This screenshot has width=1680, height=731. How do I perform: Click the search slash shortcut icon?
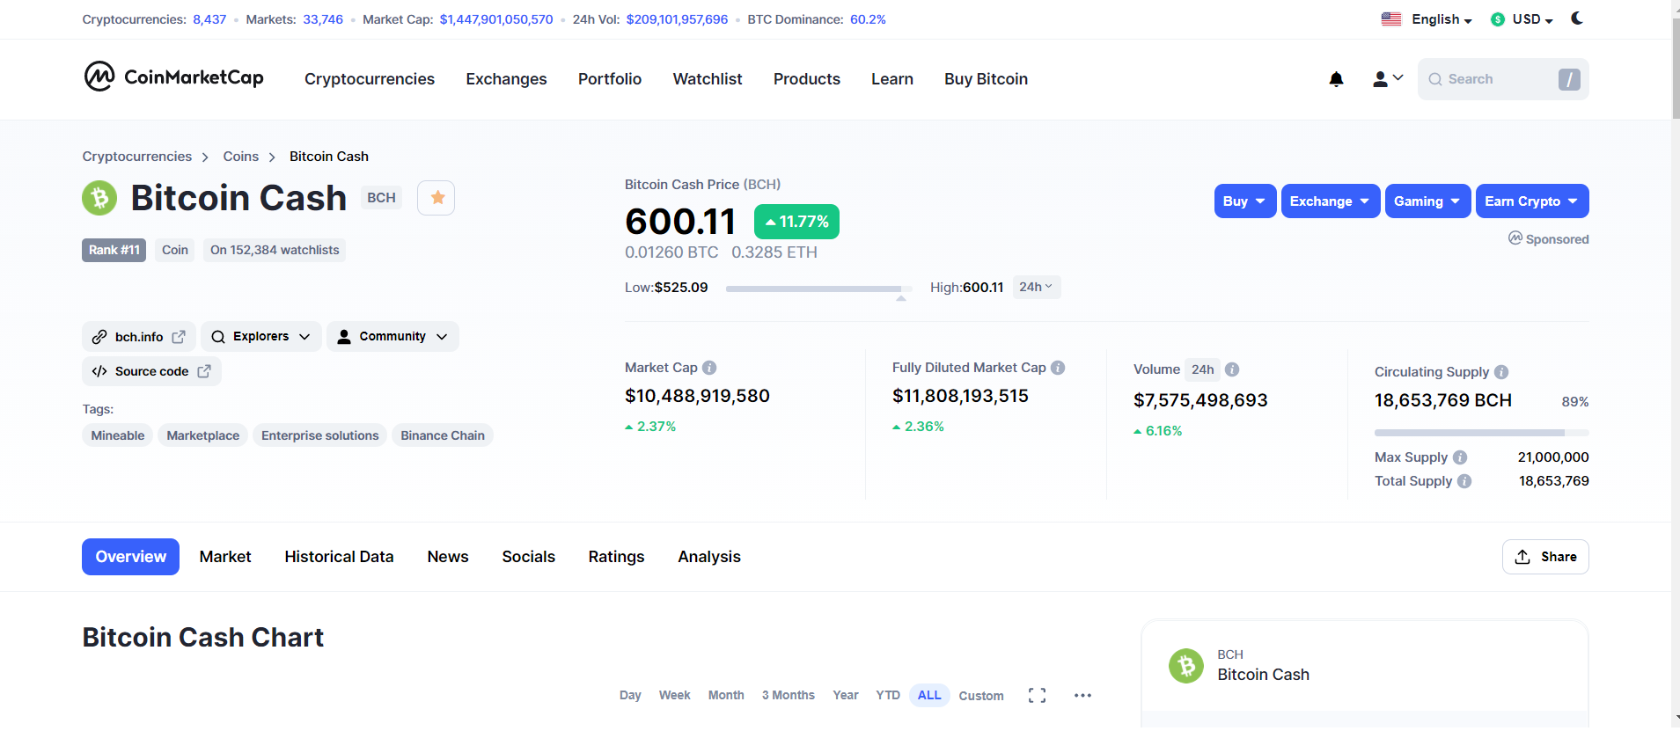1569,79
